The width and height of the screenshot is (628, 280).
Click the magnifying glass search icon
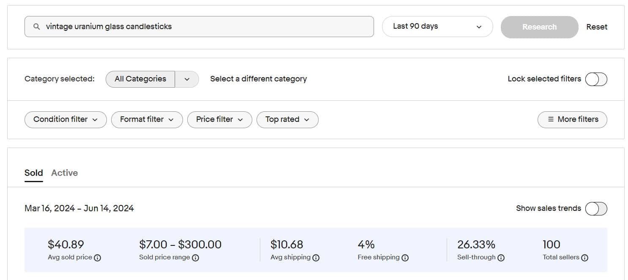(37, 27)
